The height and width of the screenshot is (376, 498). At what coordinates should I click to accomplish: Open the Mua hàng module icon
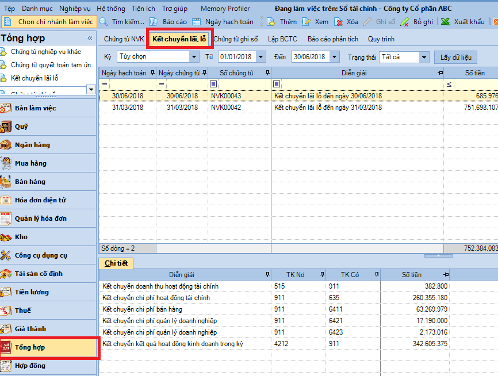pos(6,163)
